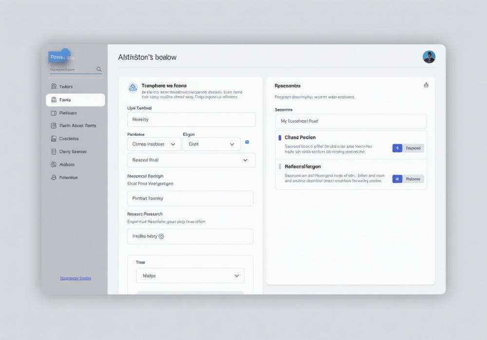Screen dimensions: 487x340
Task: Click the download icon in the Resources panel
Action: click(x=426, y=84)
